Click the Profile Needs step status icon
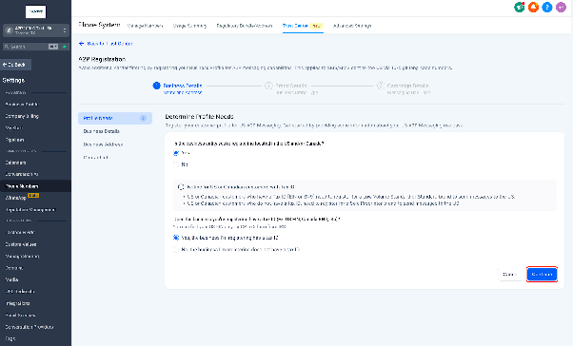The width and height of the screenshot is (573, 346). pyautogui.click(x=143, y=118)
